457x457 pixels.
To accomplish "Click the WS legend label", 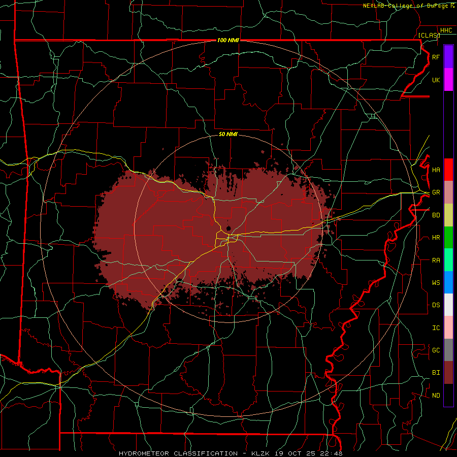I will coord(436,283).
